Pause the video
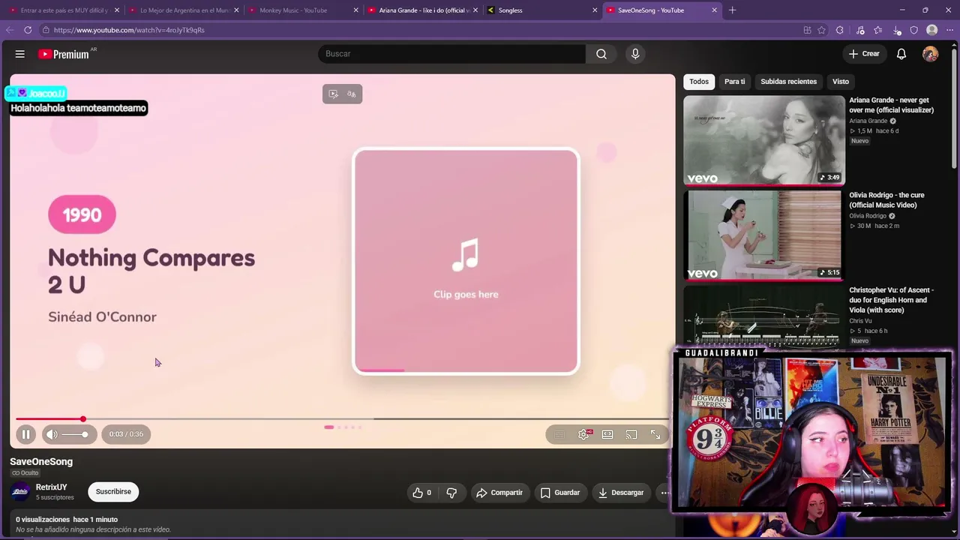The width and height of the screenshot is (960, 540). click(25, 434)
